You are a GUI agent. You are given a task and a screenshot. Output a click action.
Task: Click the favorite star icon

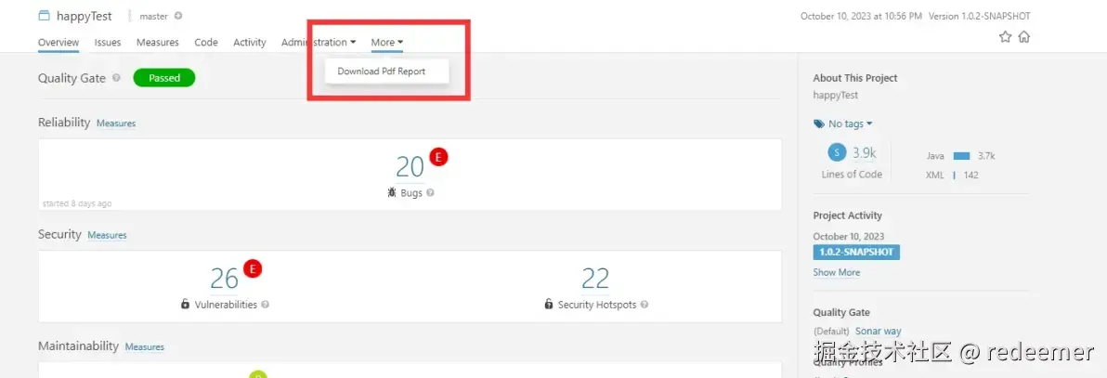coord(1005,37)
